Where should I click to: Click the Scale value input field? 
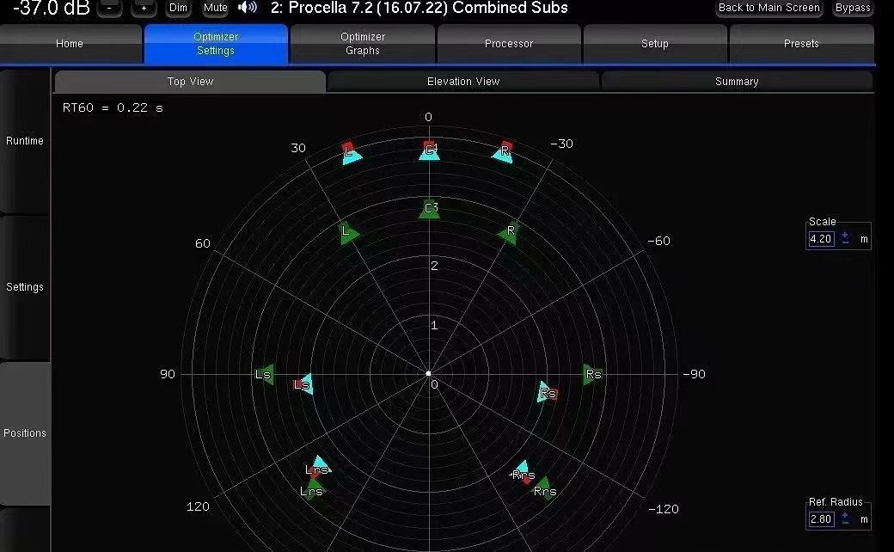pyautogui.click(x=821, y=239)
